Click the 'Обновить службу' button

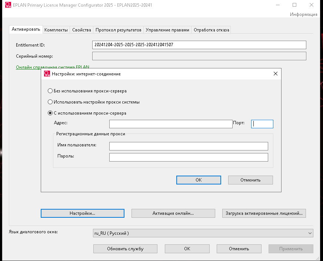125,249
